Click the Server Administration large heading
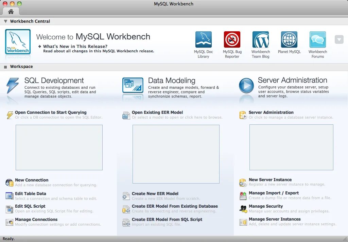 [292, 80]
